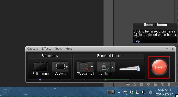Select Full screen capture area
Screen dimensions: 178x97
click(41, 67)
